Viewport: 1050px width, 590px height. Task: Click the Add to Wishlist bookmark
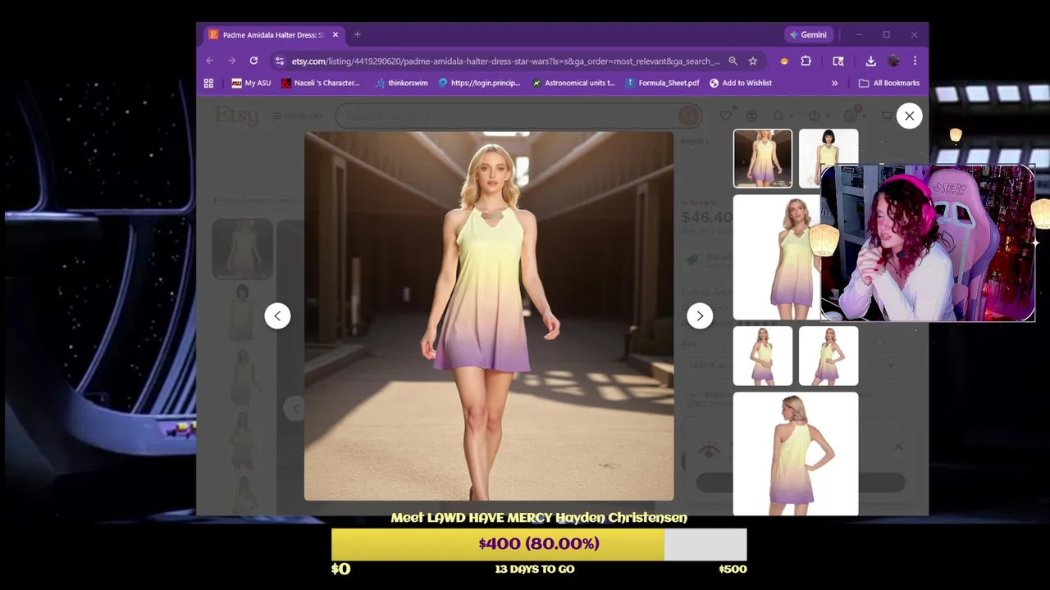click(740, 83)
